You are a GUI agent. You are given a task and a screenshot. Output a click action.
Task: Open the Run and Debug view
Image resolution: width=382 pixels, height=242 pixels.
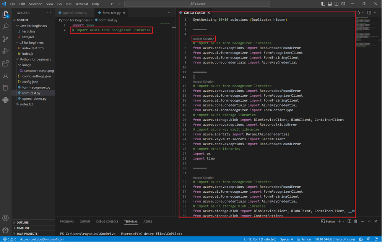[x=5, y=51]
